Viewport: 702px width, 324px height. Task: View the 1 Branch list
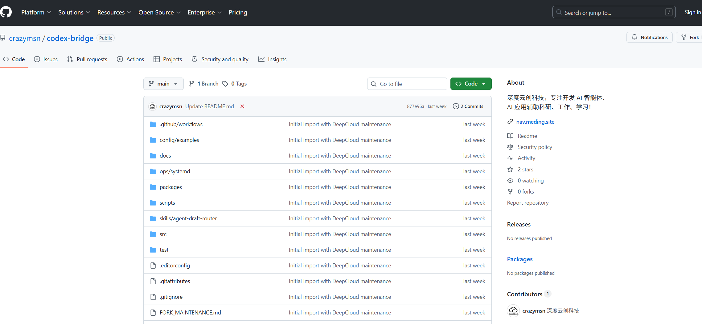204,84
